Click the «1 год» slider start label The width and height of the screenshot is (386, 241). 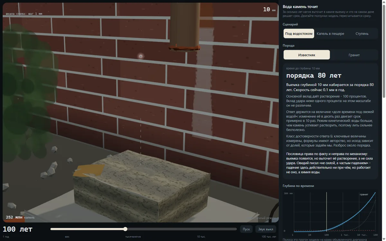point(6,237)
